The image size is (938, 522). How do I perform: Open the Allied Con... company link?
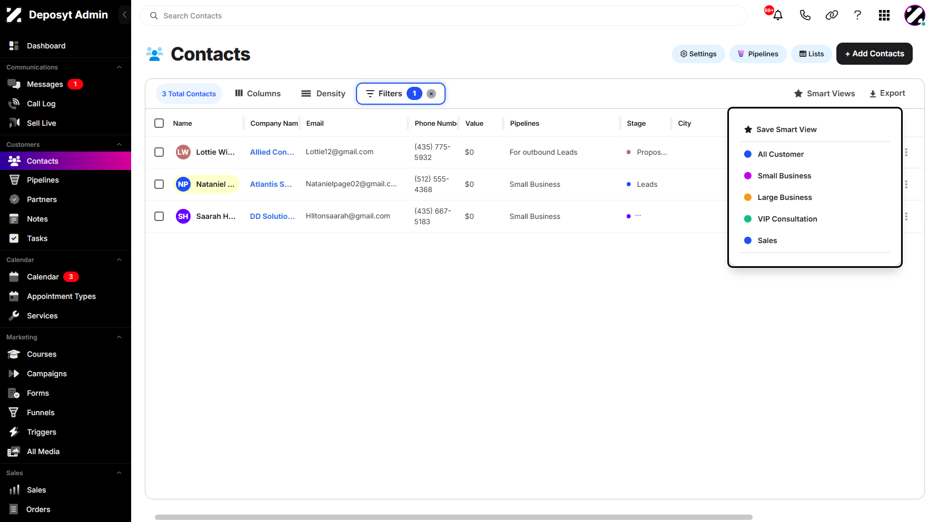272,152
